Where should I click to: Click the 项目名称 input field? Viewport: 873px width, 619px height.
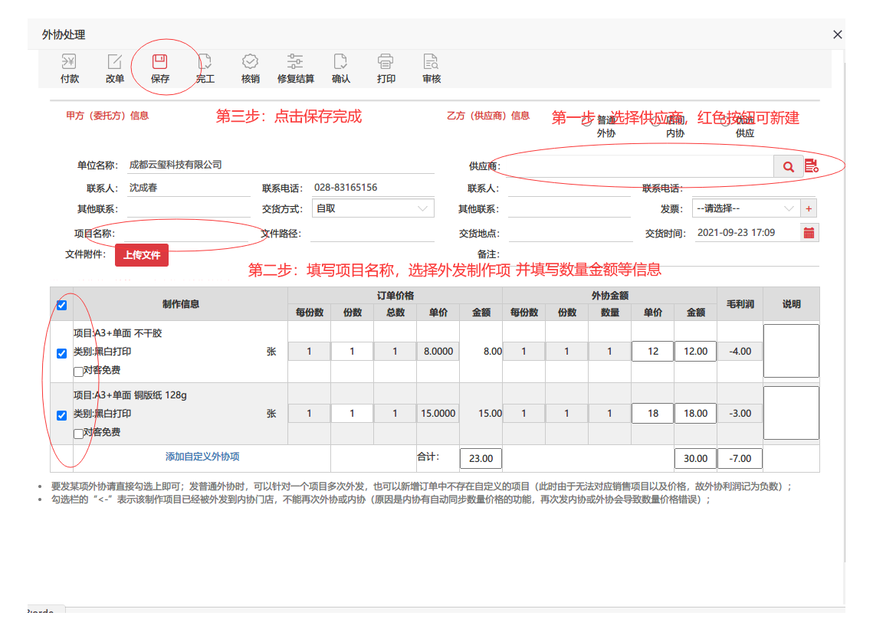click(187, 233)
